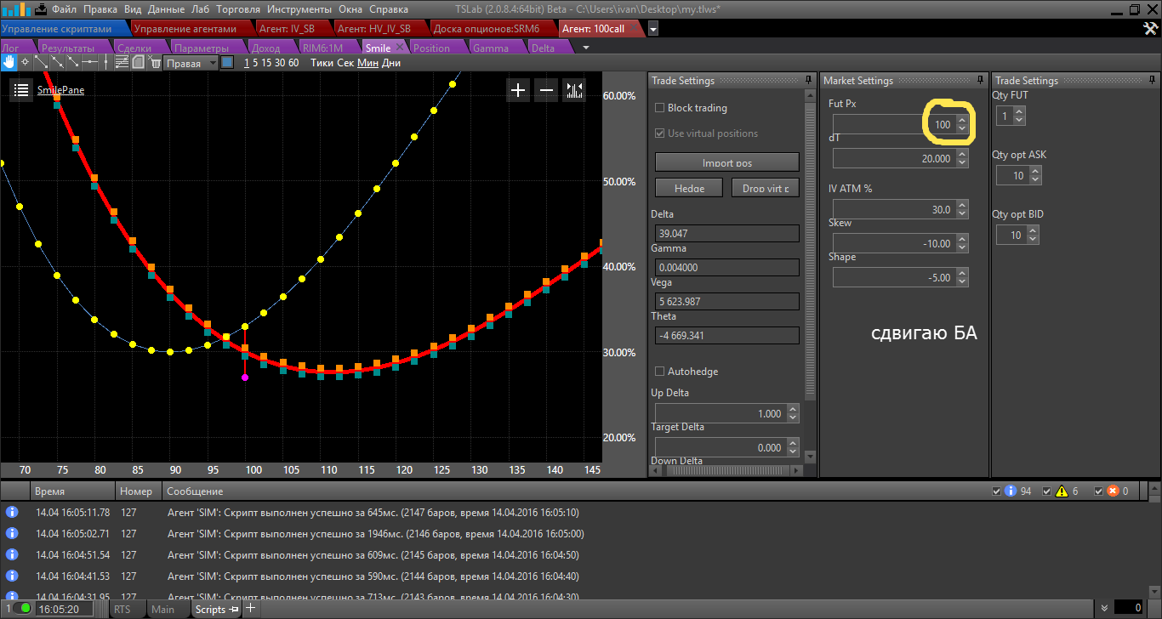
Task: Click the Hedge button
Action: (689, 188)
